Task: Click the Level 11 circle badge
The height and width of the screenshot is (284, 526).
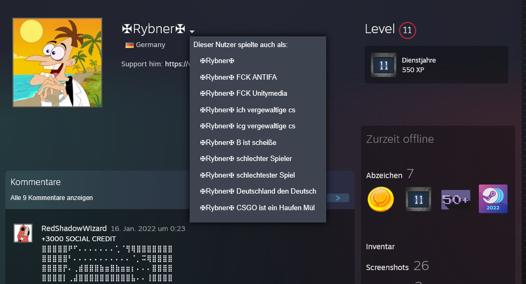Action: tap(407, 30)
